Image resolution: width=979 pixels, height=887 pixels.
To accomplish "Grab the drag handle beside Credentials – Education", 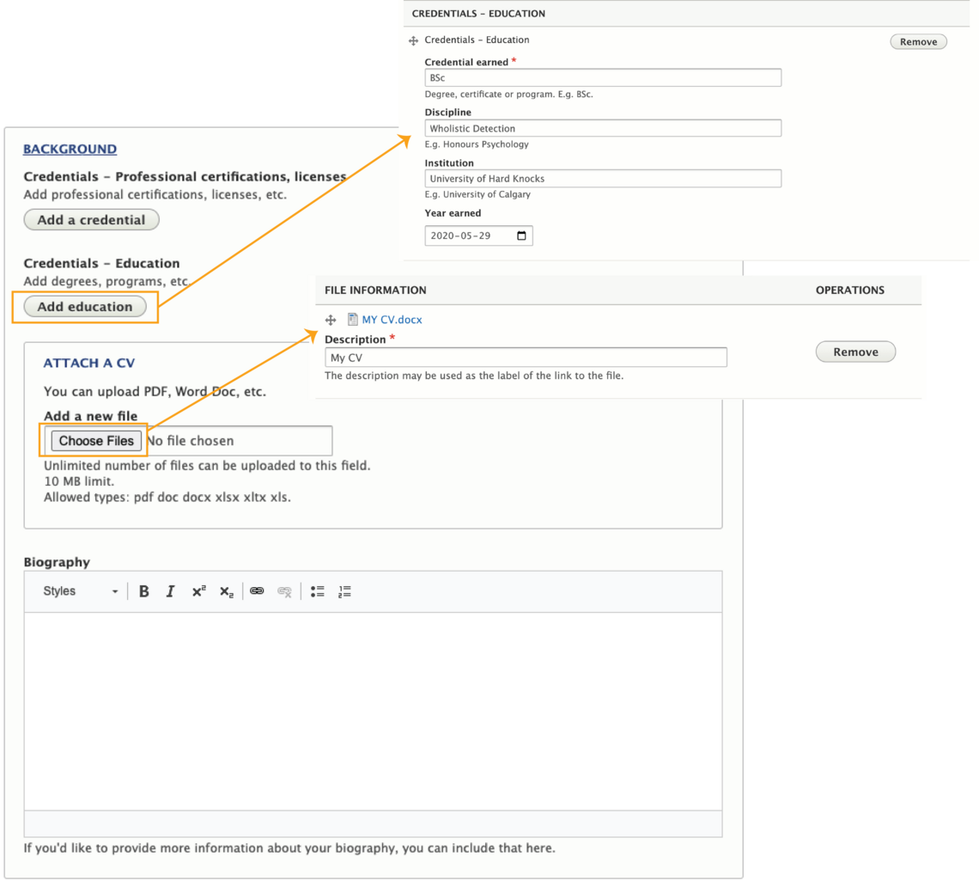I will (x=413, y=40).
